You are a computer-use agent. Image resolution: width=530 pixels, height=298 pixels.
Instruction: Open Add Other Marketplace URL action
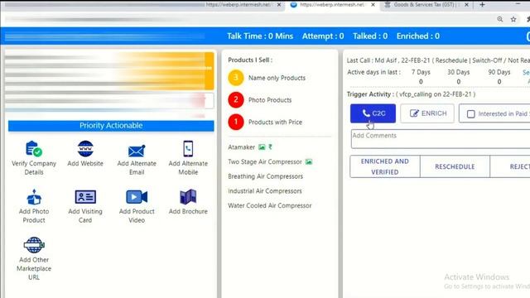[x=34, y=259]
